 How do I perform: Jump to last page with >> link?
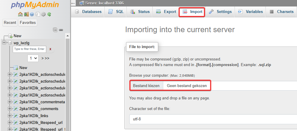(47, 58)
